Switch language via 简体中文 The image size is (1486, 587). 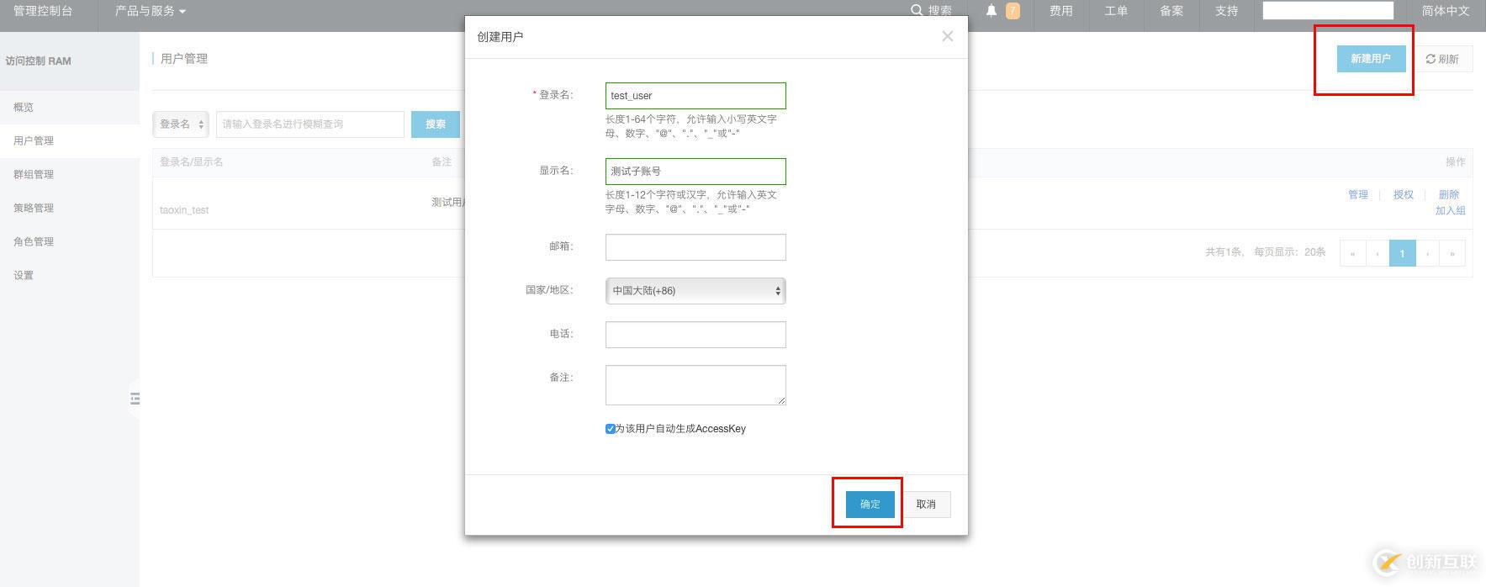[1446, 11]
